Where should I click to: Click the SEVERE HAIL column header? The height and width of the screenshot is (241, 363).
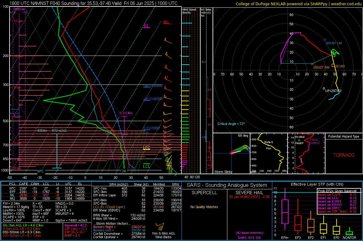249,193
